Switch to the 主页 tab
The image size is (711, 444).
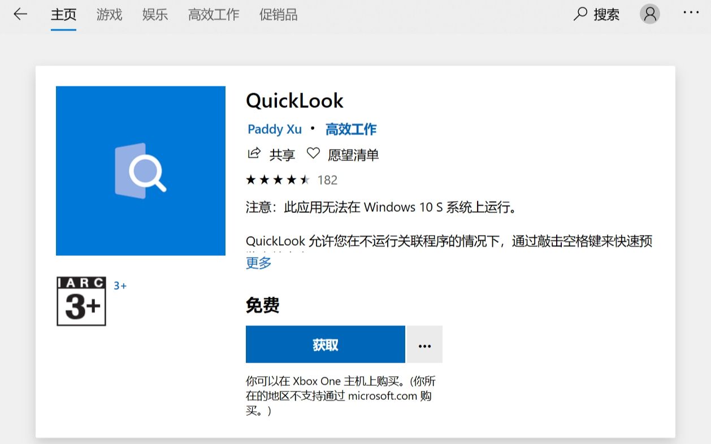tap(64, 15)
